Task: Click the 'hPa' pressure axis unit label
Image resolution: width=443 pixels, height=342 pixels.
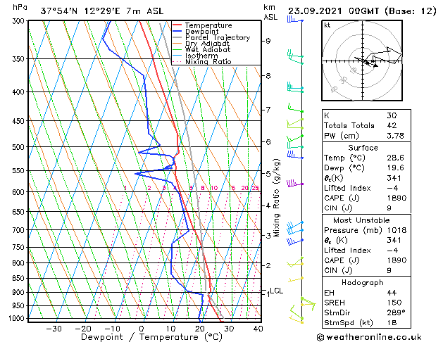Action: coord(20,7)
